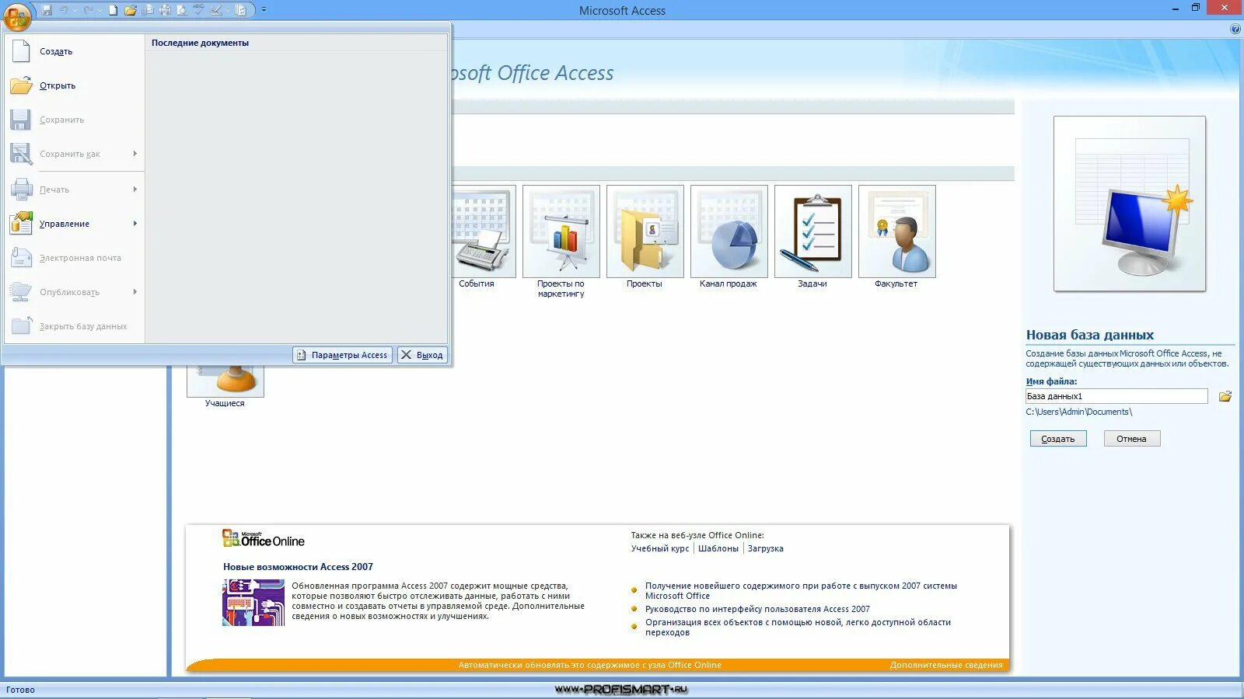Expand the Управление submenu arrow
This screenshot has height=699, width=1244.
click(135, 224)
